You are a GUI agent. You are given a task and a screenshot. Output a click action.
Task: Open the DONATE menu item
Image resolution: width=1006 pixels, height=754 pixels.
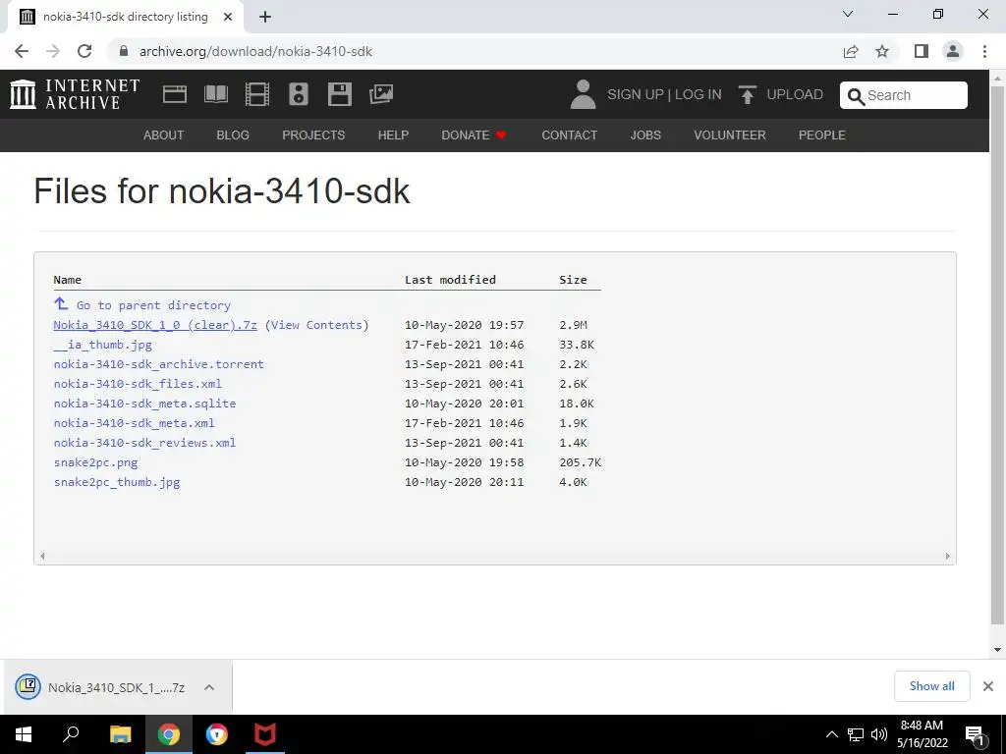coord(475,135)
